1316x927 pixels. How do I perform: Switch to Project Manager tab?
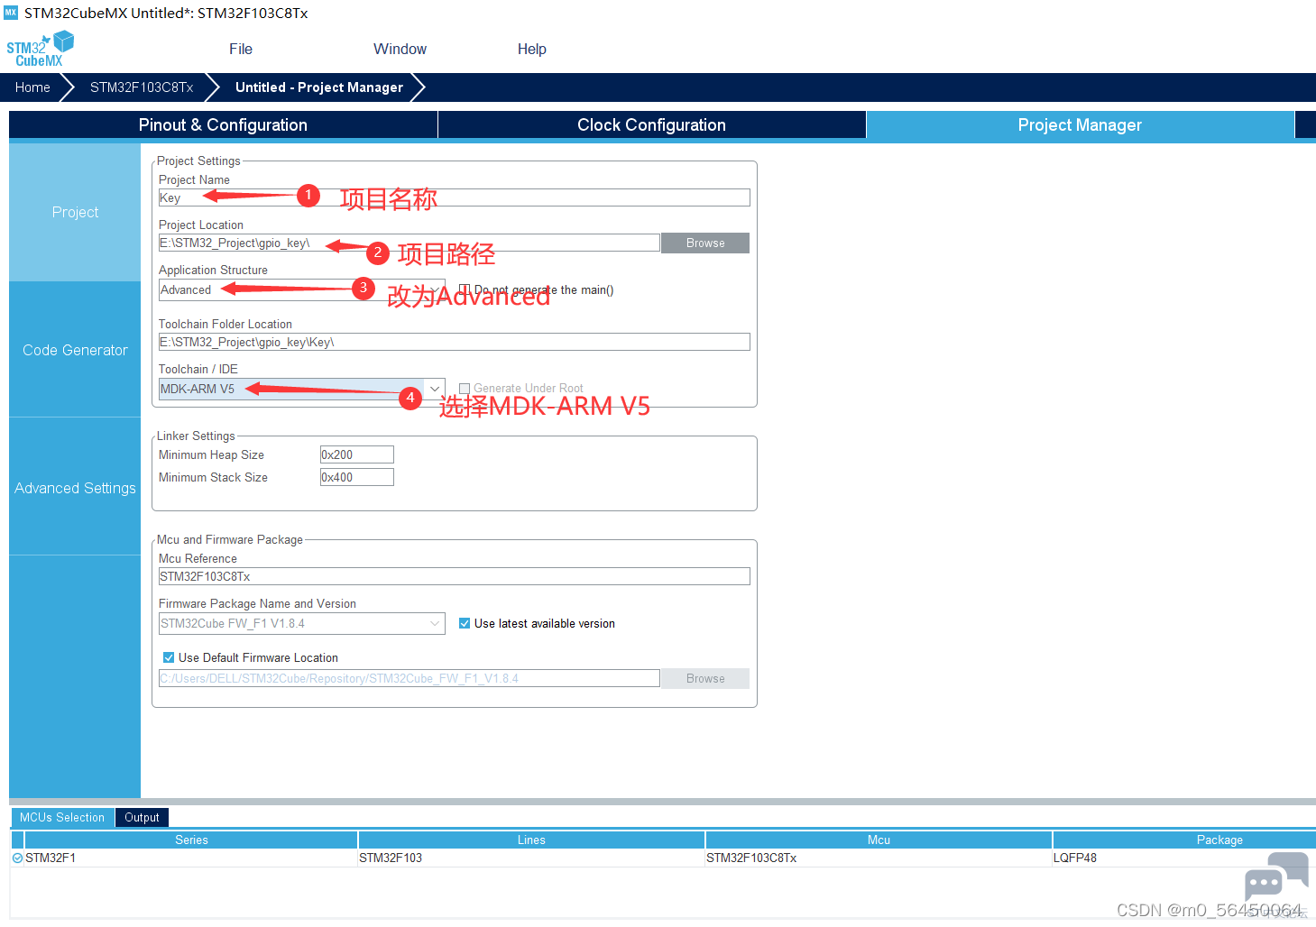[x=1080, y=125]
